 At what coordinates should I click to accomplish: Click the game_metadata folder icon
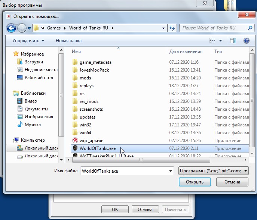pyautogui.click(x=75, y=62)
